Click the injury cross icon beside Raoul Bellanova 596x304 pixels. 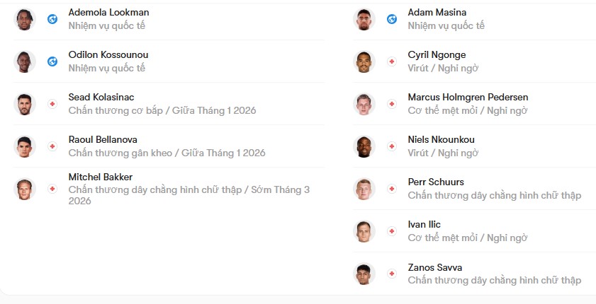tap(52, 146)
